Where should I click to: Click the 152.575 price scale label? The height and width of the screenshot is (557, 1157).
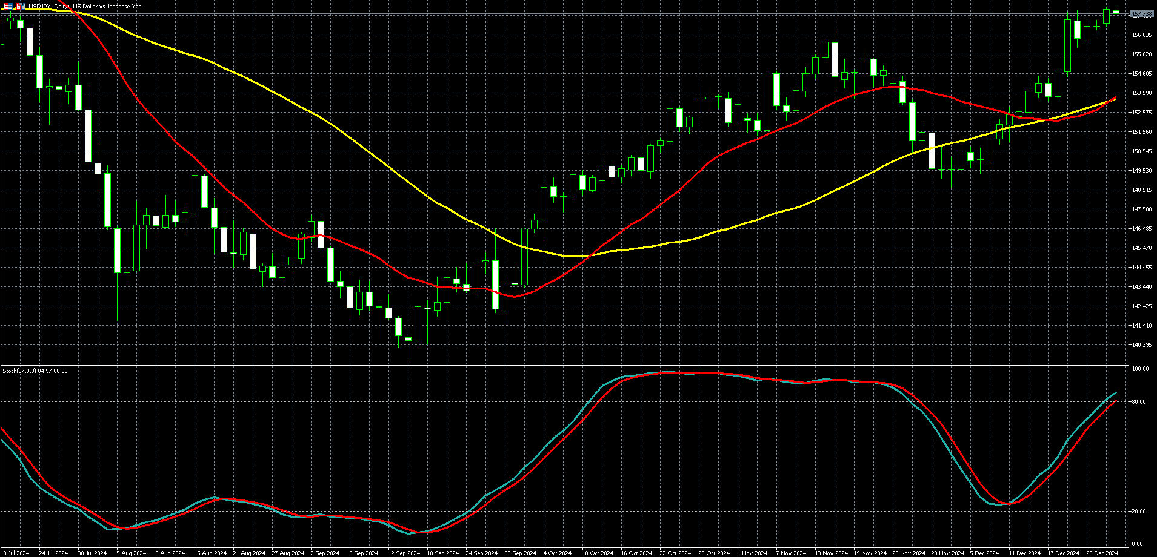click(x=1142, y=113)
